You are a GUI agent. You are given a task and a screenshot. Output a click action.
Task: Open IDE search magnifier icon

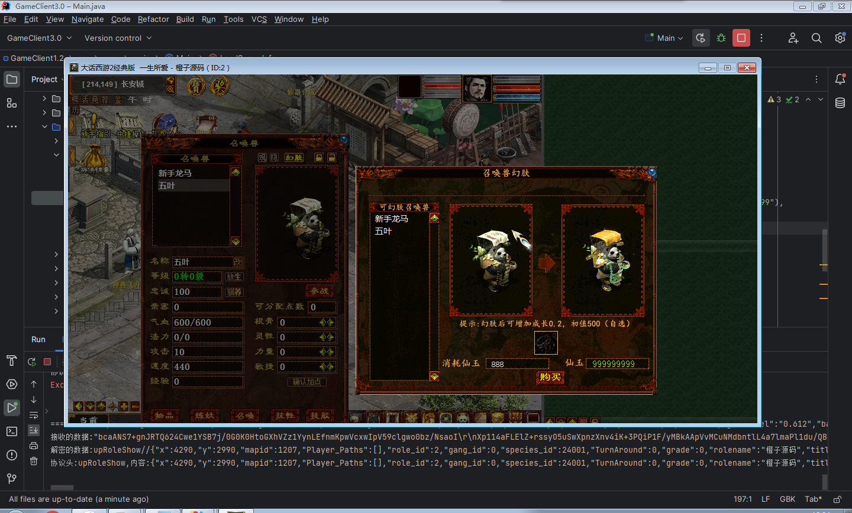[816, 38]
